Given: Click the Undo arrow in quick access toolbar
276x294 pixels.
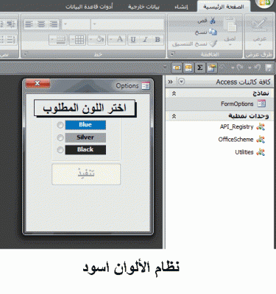Looking at the screenshot, I should pos(257,68).
